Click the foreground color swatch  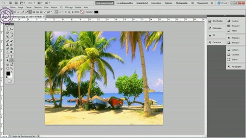[8, 74]
